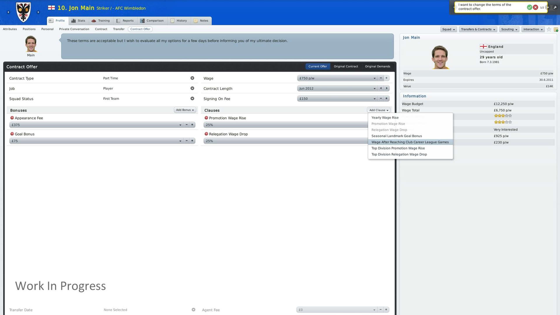Dismiss the hint with red cross icon

point(535,7)
